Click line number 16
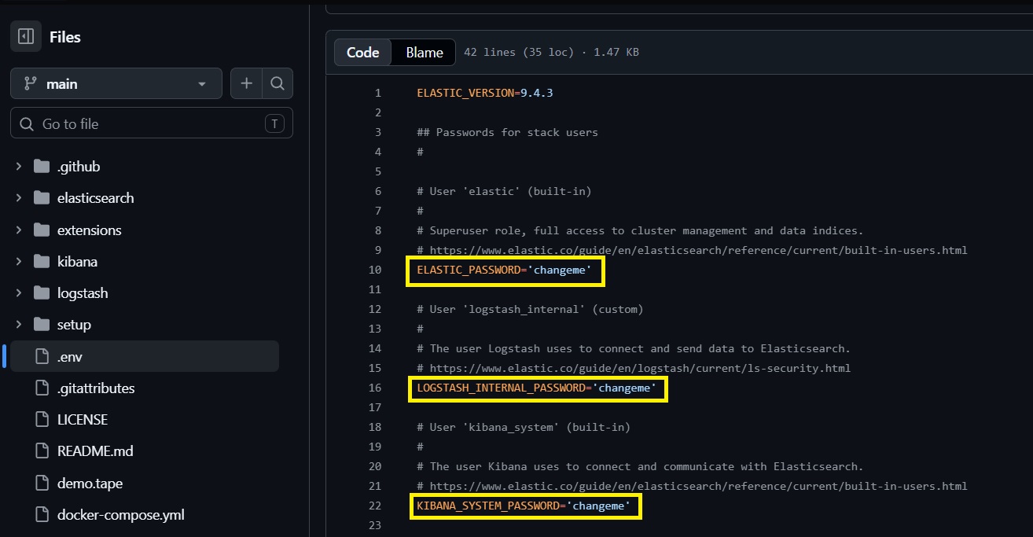This screenshot has width=1033, height=537. pyautogui.click(x=374, y=388)
